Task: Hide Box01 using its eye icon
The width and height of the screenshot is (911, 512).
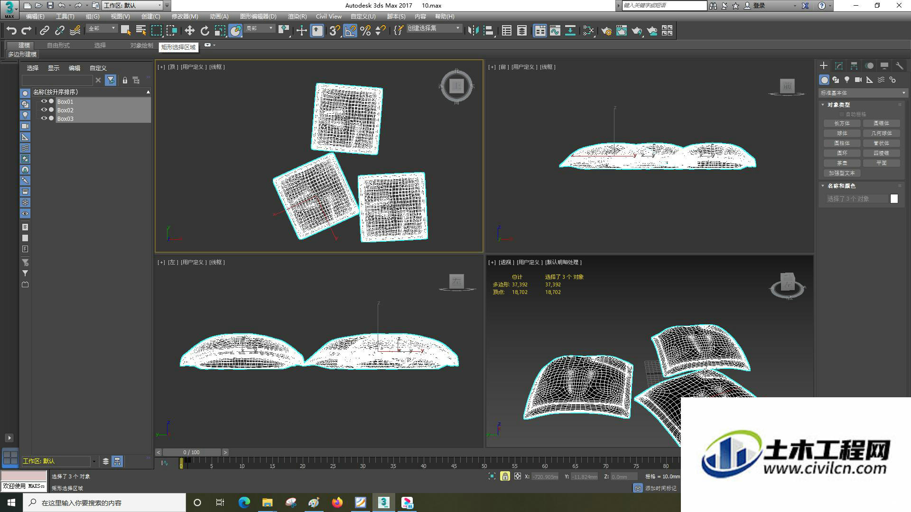Action: (44, 101)
